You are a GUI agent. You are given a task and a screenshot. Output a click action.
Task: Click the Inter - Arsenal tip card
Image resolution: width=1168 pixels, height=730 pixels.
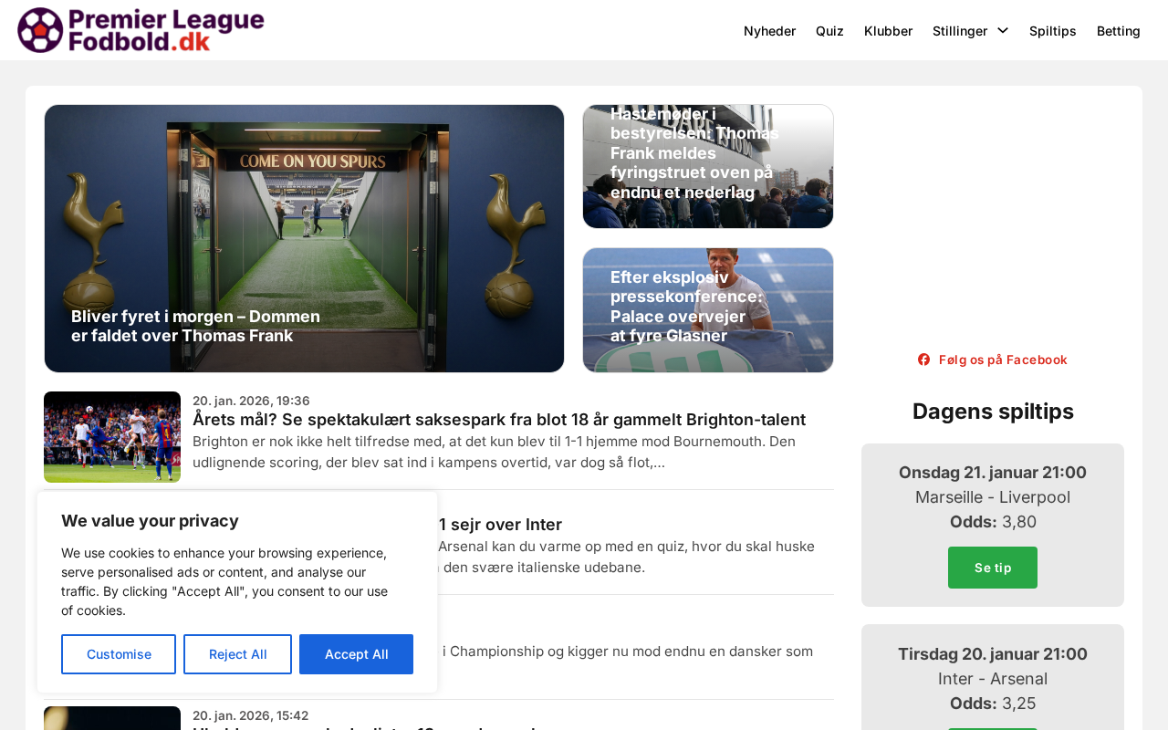(x=993, y=677)
